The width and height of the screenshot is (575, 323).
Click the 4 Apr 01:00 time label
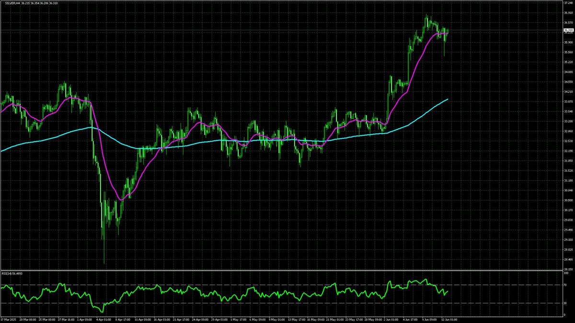point(104,319)
